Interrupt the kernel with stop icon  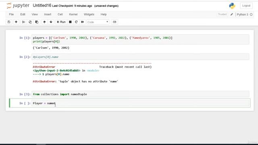coord(70,22)
